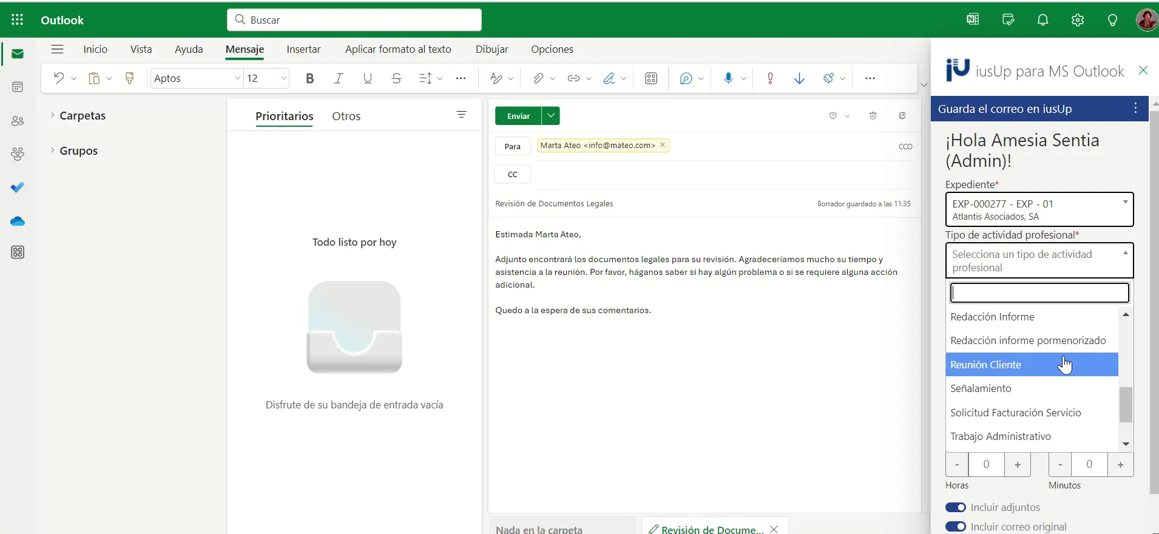The image size is (1159, 534).
Task: Click the dictate microphone icon
Action: (728, 78)
